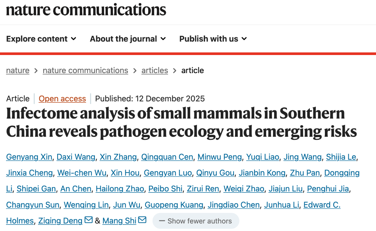Screen dimensions: 376x231
Task: Click the nature communications journal logo
Action: 86,9
